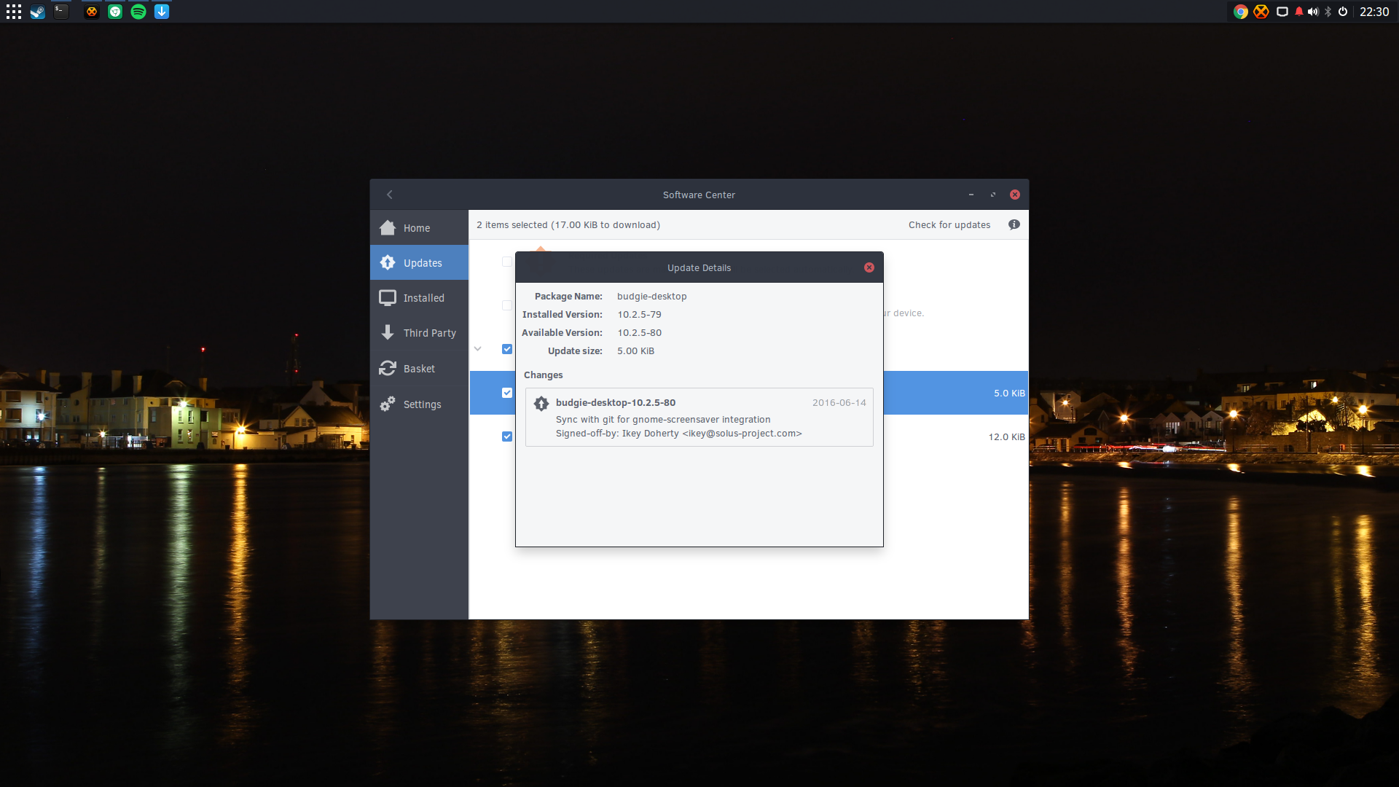Open the Third Party section label
The height and width of the screenshot is (787, 1399).
430,333
